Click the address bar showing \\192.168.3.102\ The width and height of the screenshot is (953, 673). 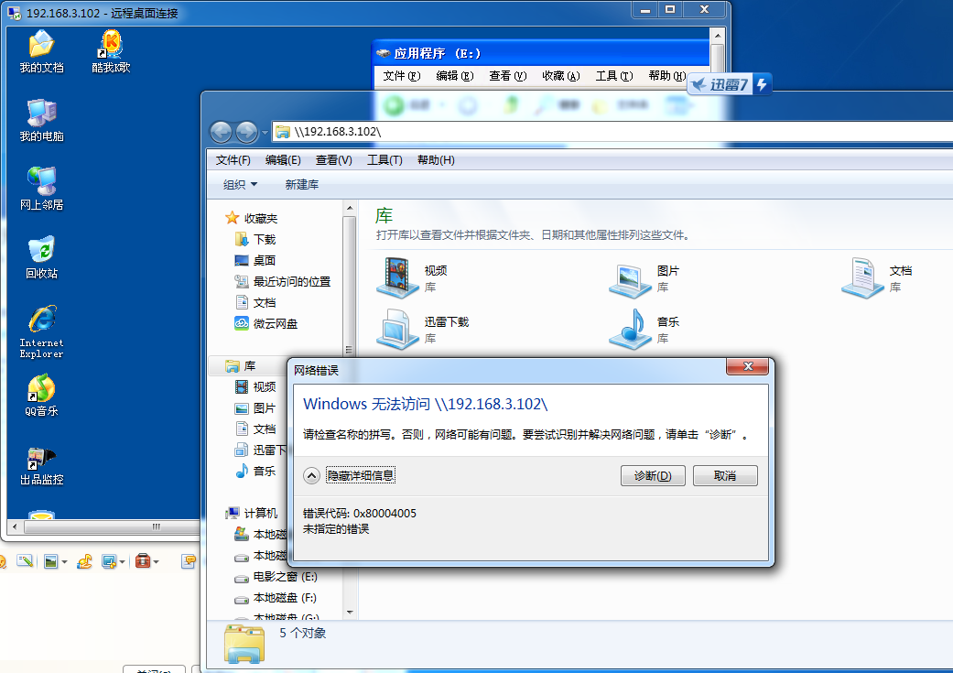[x=614, y=131]
